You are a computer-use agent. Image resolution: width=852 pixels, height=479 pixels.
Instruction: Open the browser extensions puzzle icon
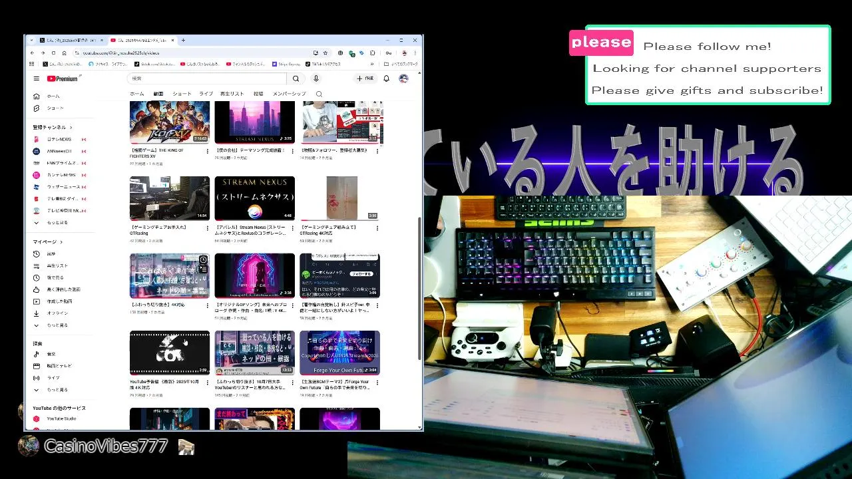(x=372, y=53)
